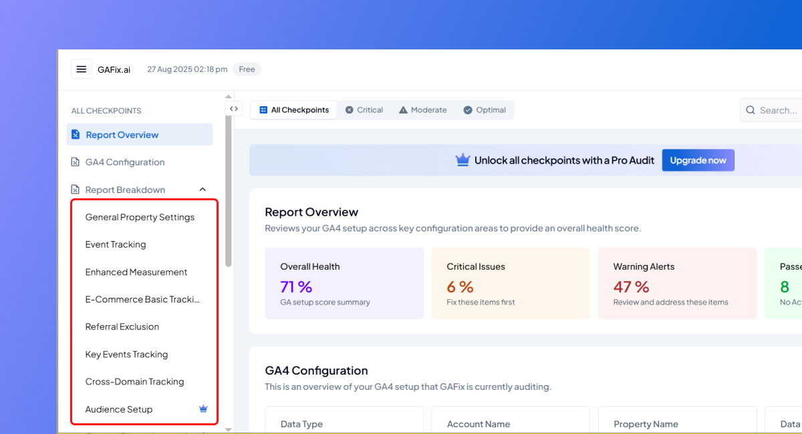Click the sidebar scroll up arrow

[229, 97]
